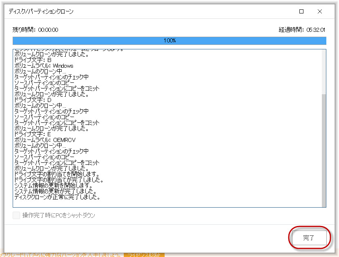Select log line システム情報の更新を開始します。
The image size is (339, 257).
pyautogui.click(x=54, y=186)
